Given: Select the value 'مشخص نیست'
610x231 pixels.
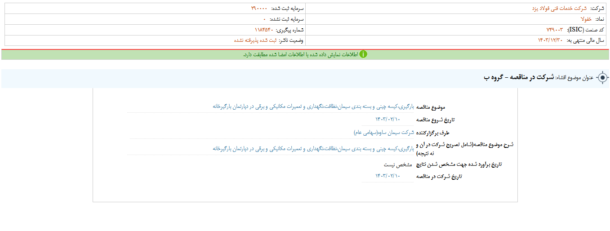Looking at the screenshot, I should (398, 165).
